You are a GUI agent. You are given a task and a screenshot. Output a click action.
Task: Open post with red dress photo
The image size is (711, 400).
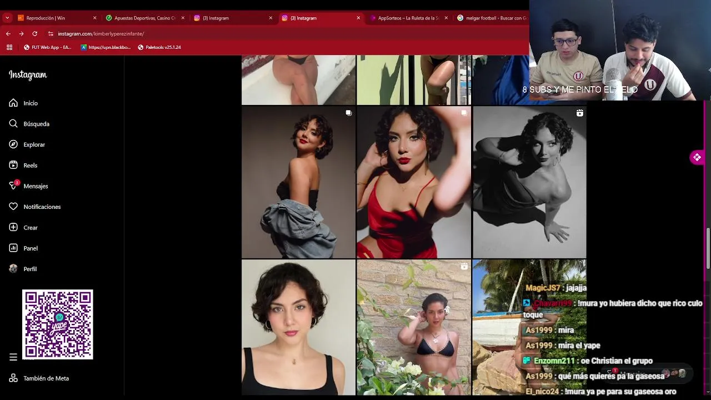[x=414, y=182]
